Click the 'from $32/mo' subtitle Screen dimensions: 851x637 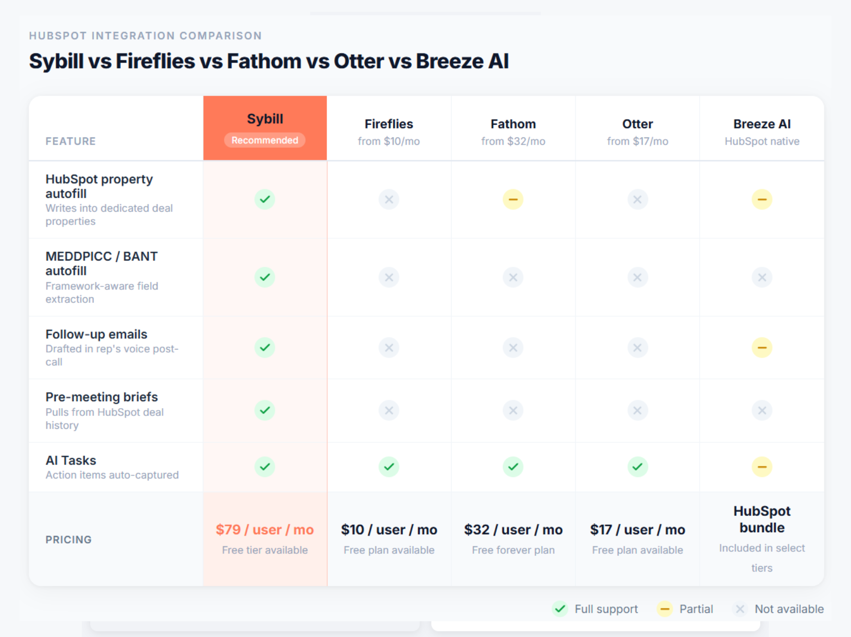tap(513, 141)
